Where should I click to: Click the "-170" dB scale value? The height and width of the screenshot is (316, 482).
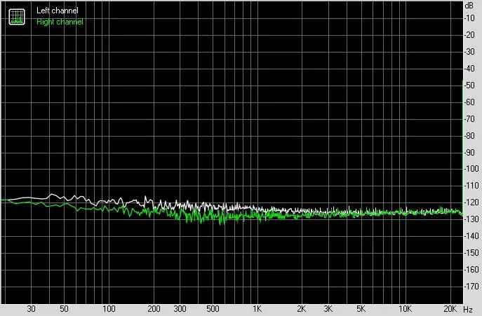click(471, 286)
